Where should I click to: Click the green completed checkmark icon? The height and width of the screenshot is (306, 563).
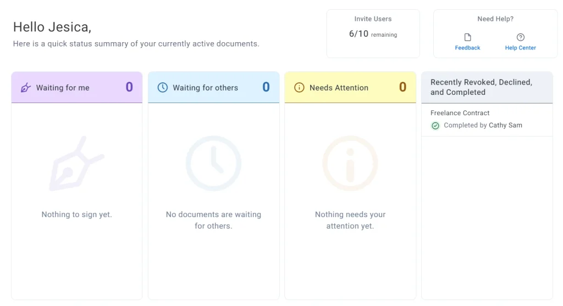pyautogui.click(x=435, y=126)
